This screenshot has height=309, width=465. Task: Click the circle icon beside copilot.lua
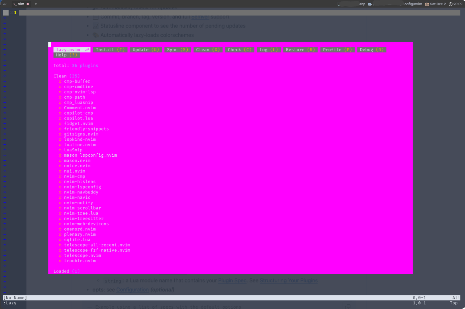coord(60,118)
